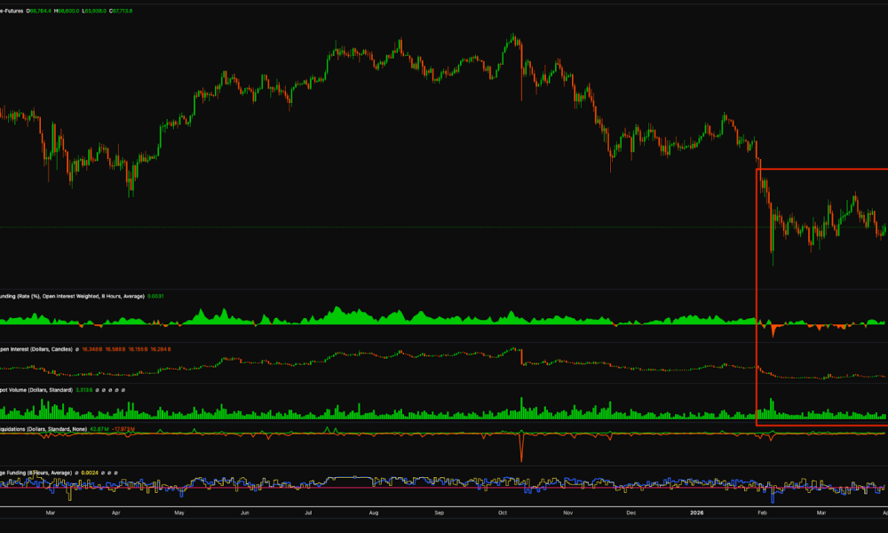This screenshot has width=888, height=533.
Task: Click the 42.87 M liquidations value
Action: point(99,429)
